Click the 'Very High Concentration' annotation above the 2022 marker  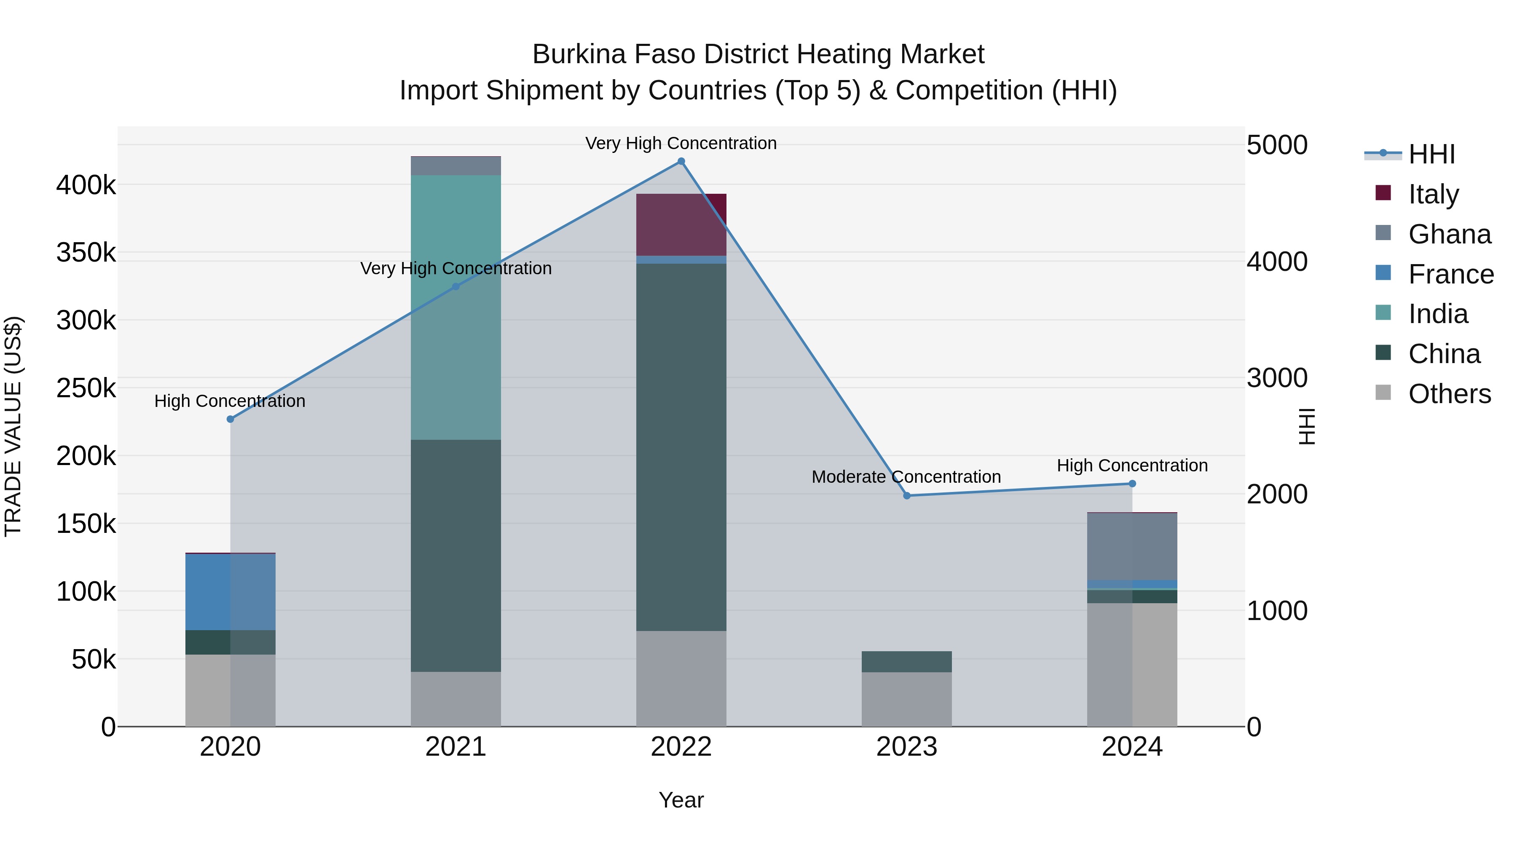[x=681, y=144]
